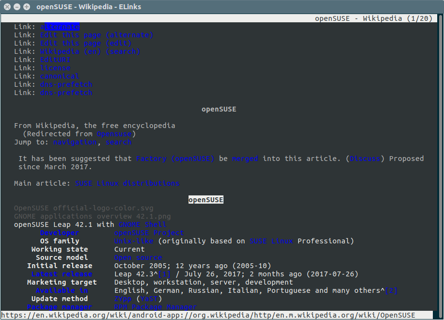Click the first dns-prefetch link
The width and height of the screenshot is (444, 320).
(66, 84)
